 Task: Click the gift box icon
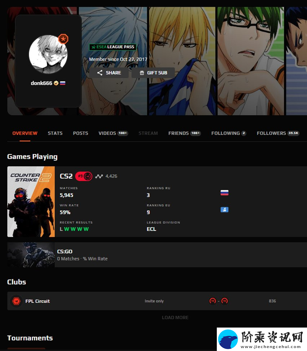(x=142, y=73)
